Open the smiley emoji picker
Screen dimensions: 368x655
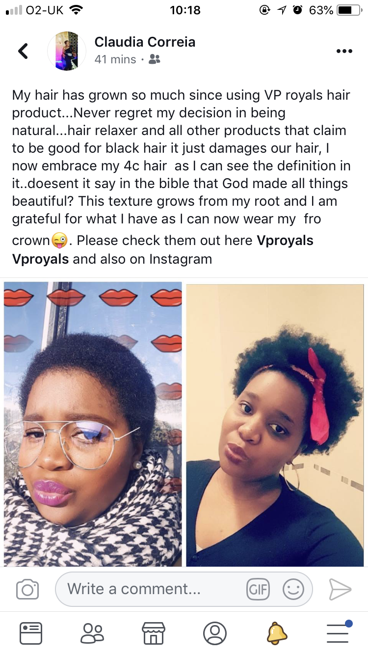pyautogui.click(x=293, y=589)
